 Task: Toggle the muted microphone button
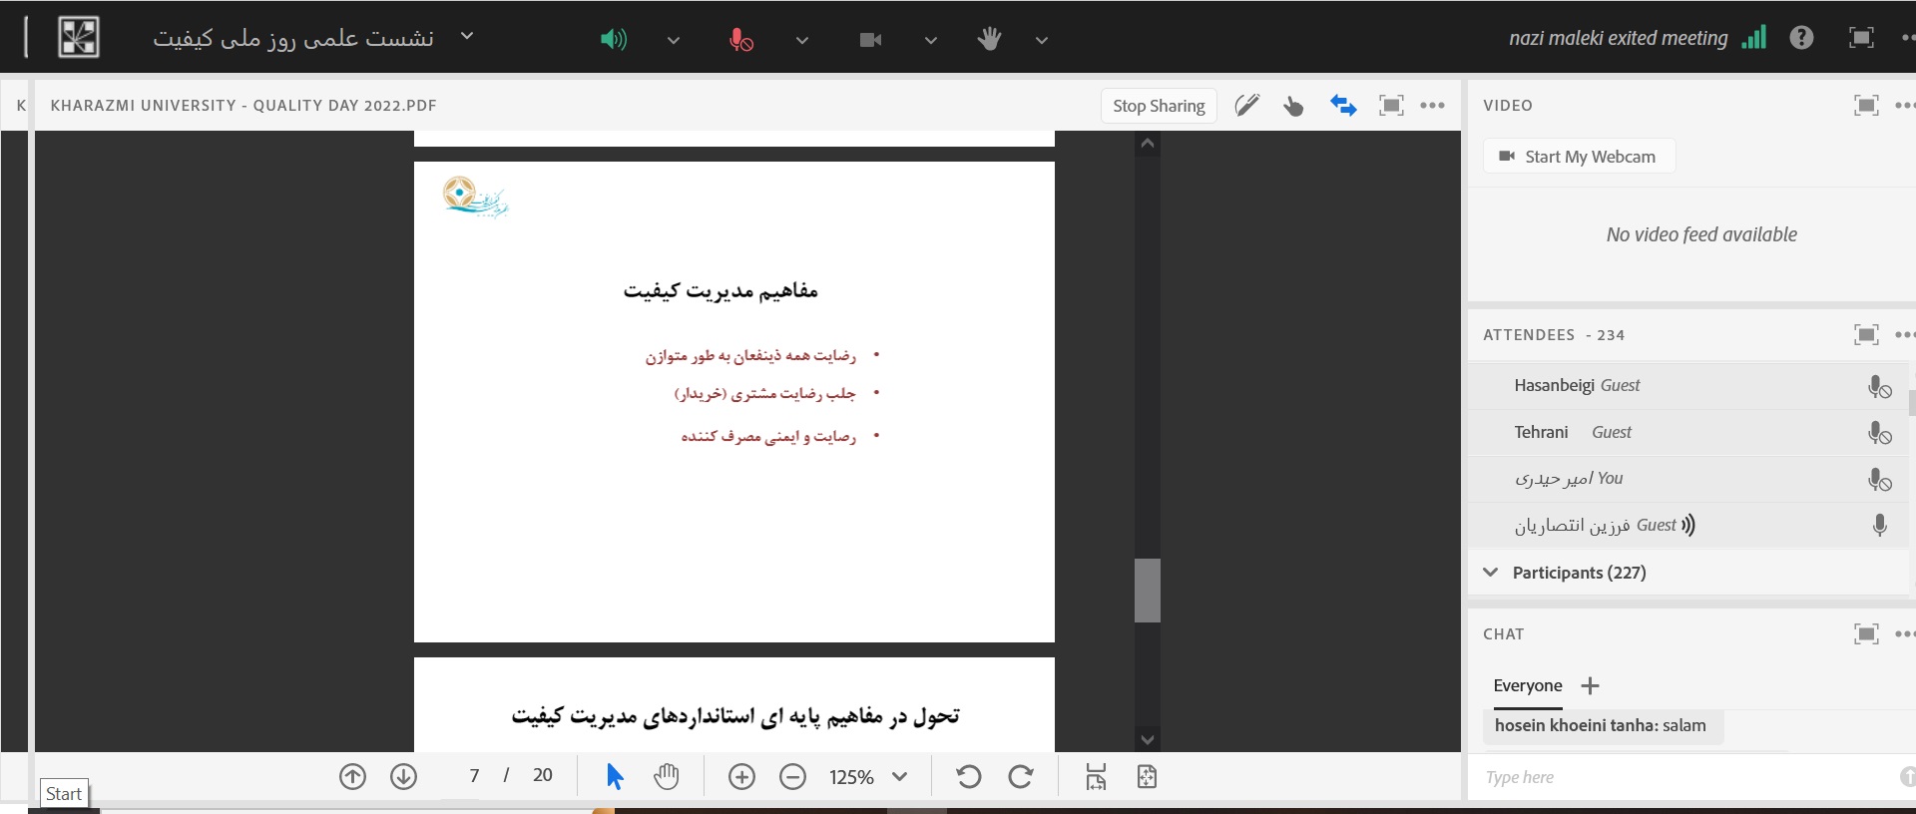740,39
